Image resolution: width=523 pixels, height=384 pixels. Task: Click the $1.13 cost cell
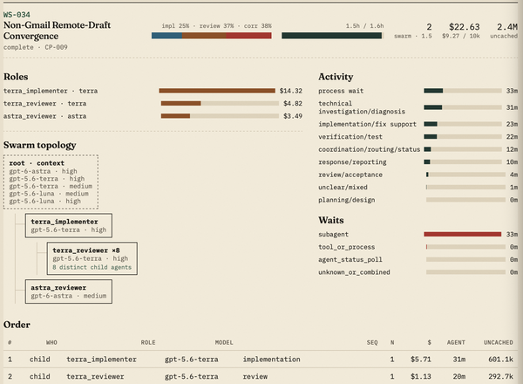[x=421, y=377]
